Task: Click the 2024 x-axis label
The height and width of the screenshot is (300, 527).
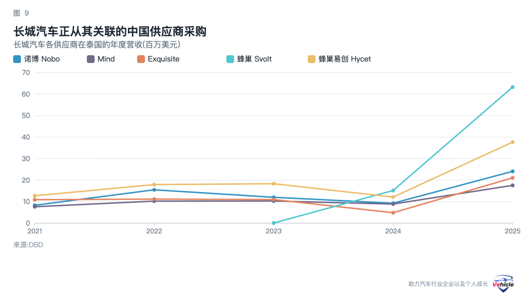Action: coord(393,231)
